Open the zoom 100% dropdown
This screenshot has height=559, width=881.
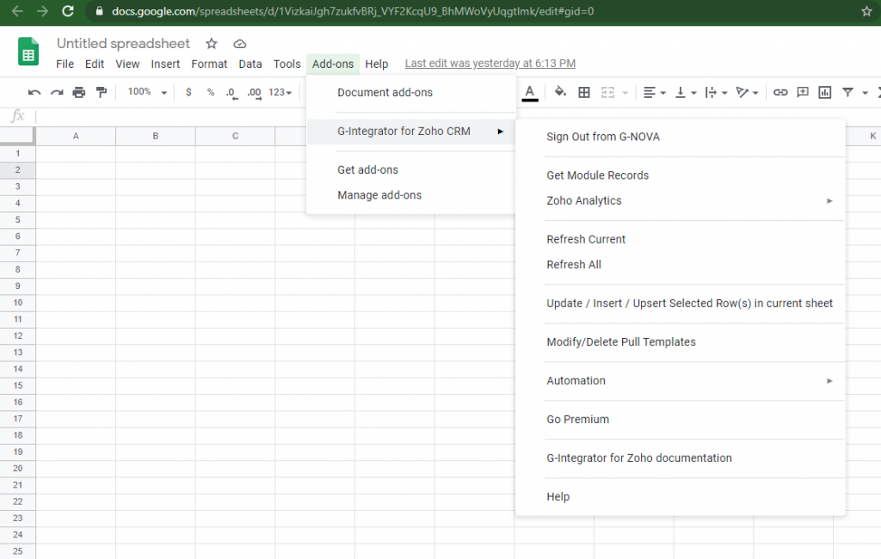(x=147, y=92)
